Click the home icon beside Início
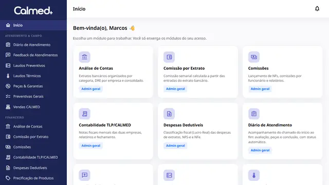This screenshot has width=329, height=185. 8,25
